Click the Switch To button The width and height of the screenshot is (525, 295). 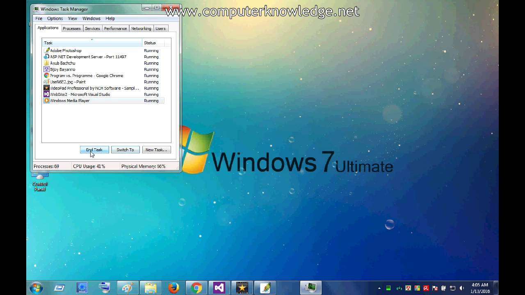(x=125, y=150)
